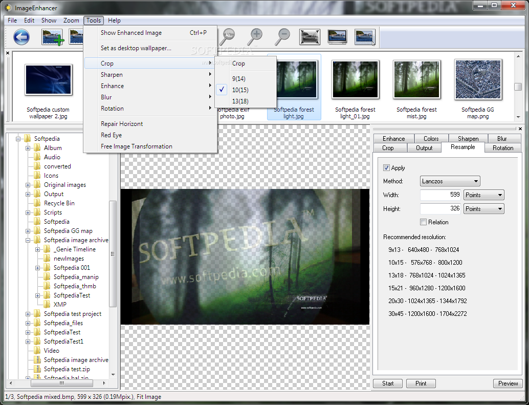
Task: Click the newImages folder icon
Action: click(x=47, y=259)
